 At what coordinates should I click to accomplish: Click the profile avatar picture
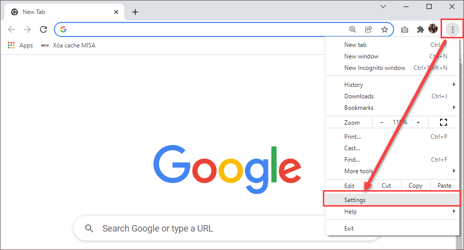pyautogui.click(x=433, y=29)
